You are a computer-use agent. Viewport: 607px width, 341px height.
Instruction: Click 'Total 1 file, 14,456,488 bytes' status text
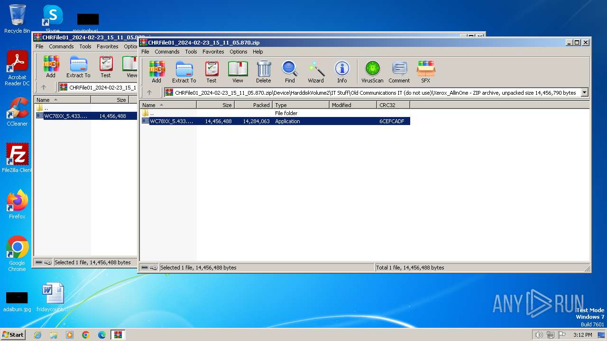[410, 268]
